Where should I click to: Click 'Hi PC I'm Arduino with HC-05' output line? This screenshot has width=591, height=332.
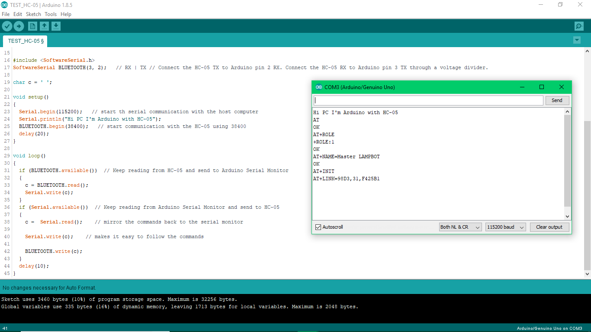(x=355, y=112)
